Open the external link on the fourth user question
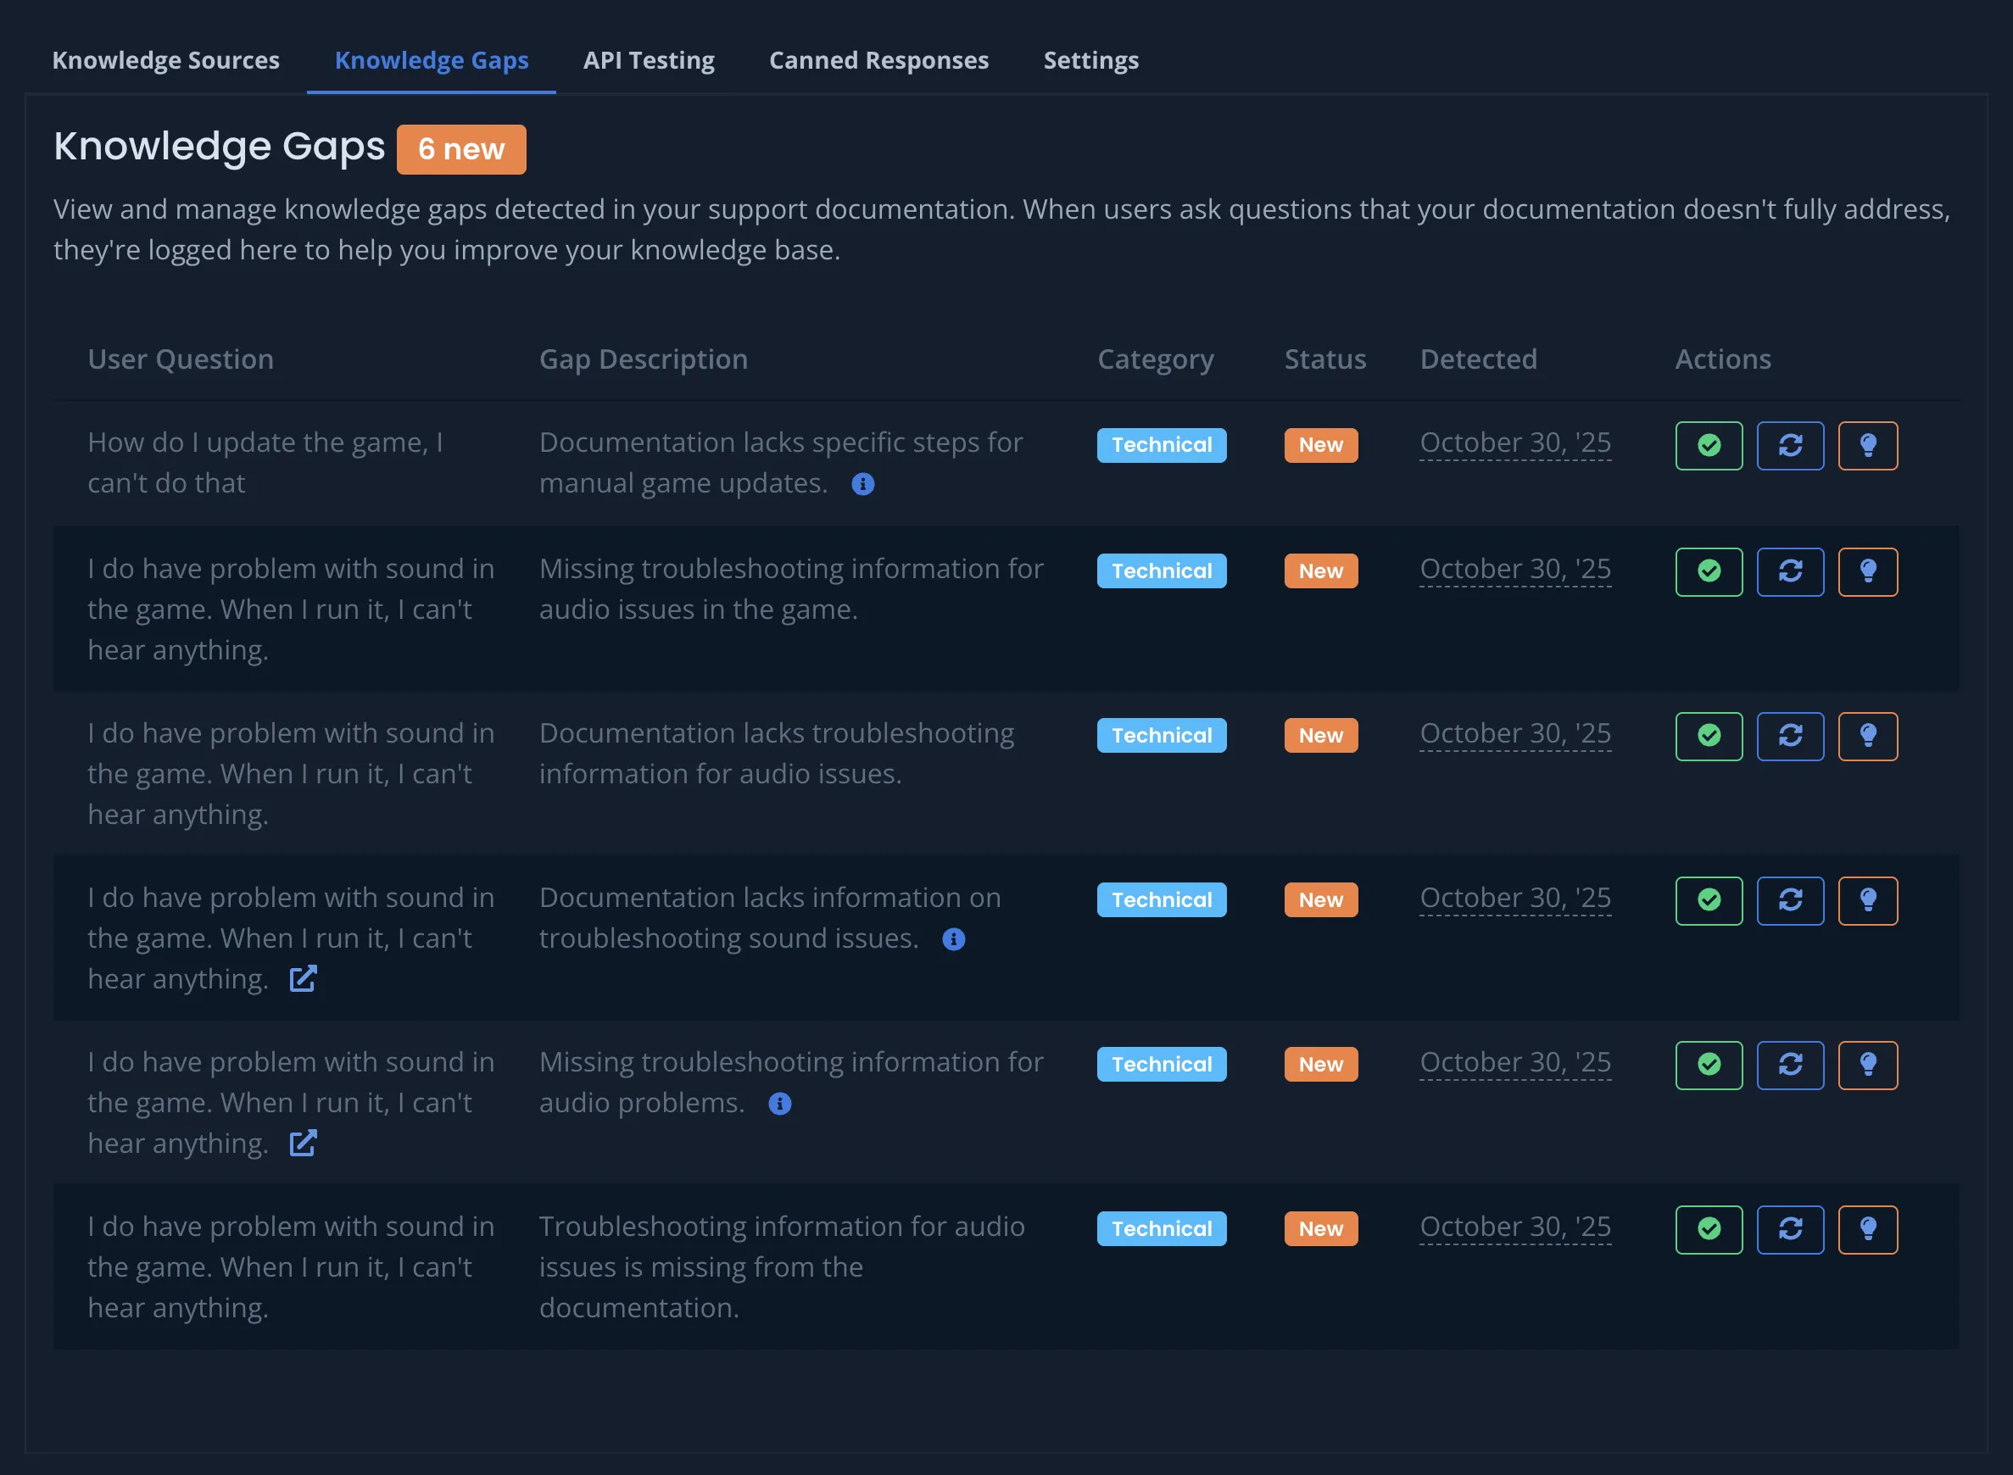Screen dimensions: 2013x1475 [x=303, y=977]
